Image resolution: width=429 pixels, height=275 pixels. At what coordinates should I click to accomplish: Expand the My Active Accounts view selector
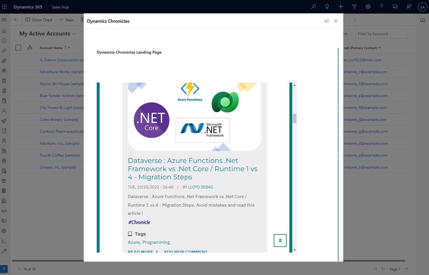[x=74, y=34]
